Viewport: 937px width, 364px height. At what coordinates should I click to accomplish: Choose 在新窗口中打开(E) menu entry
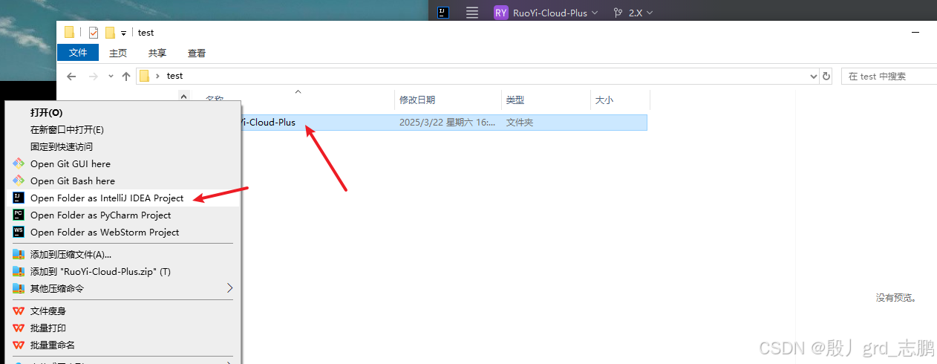123,129
